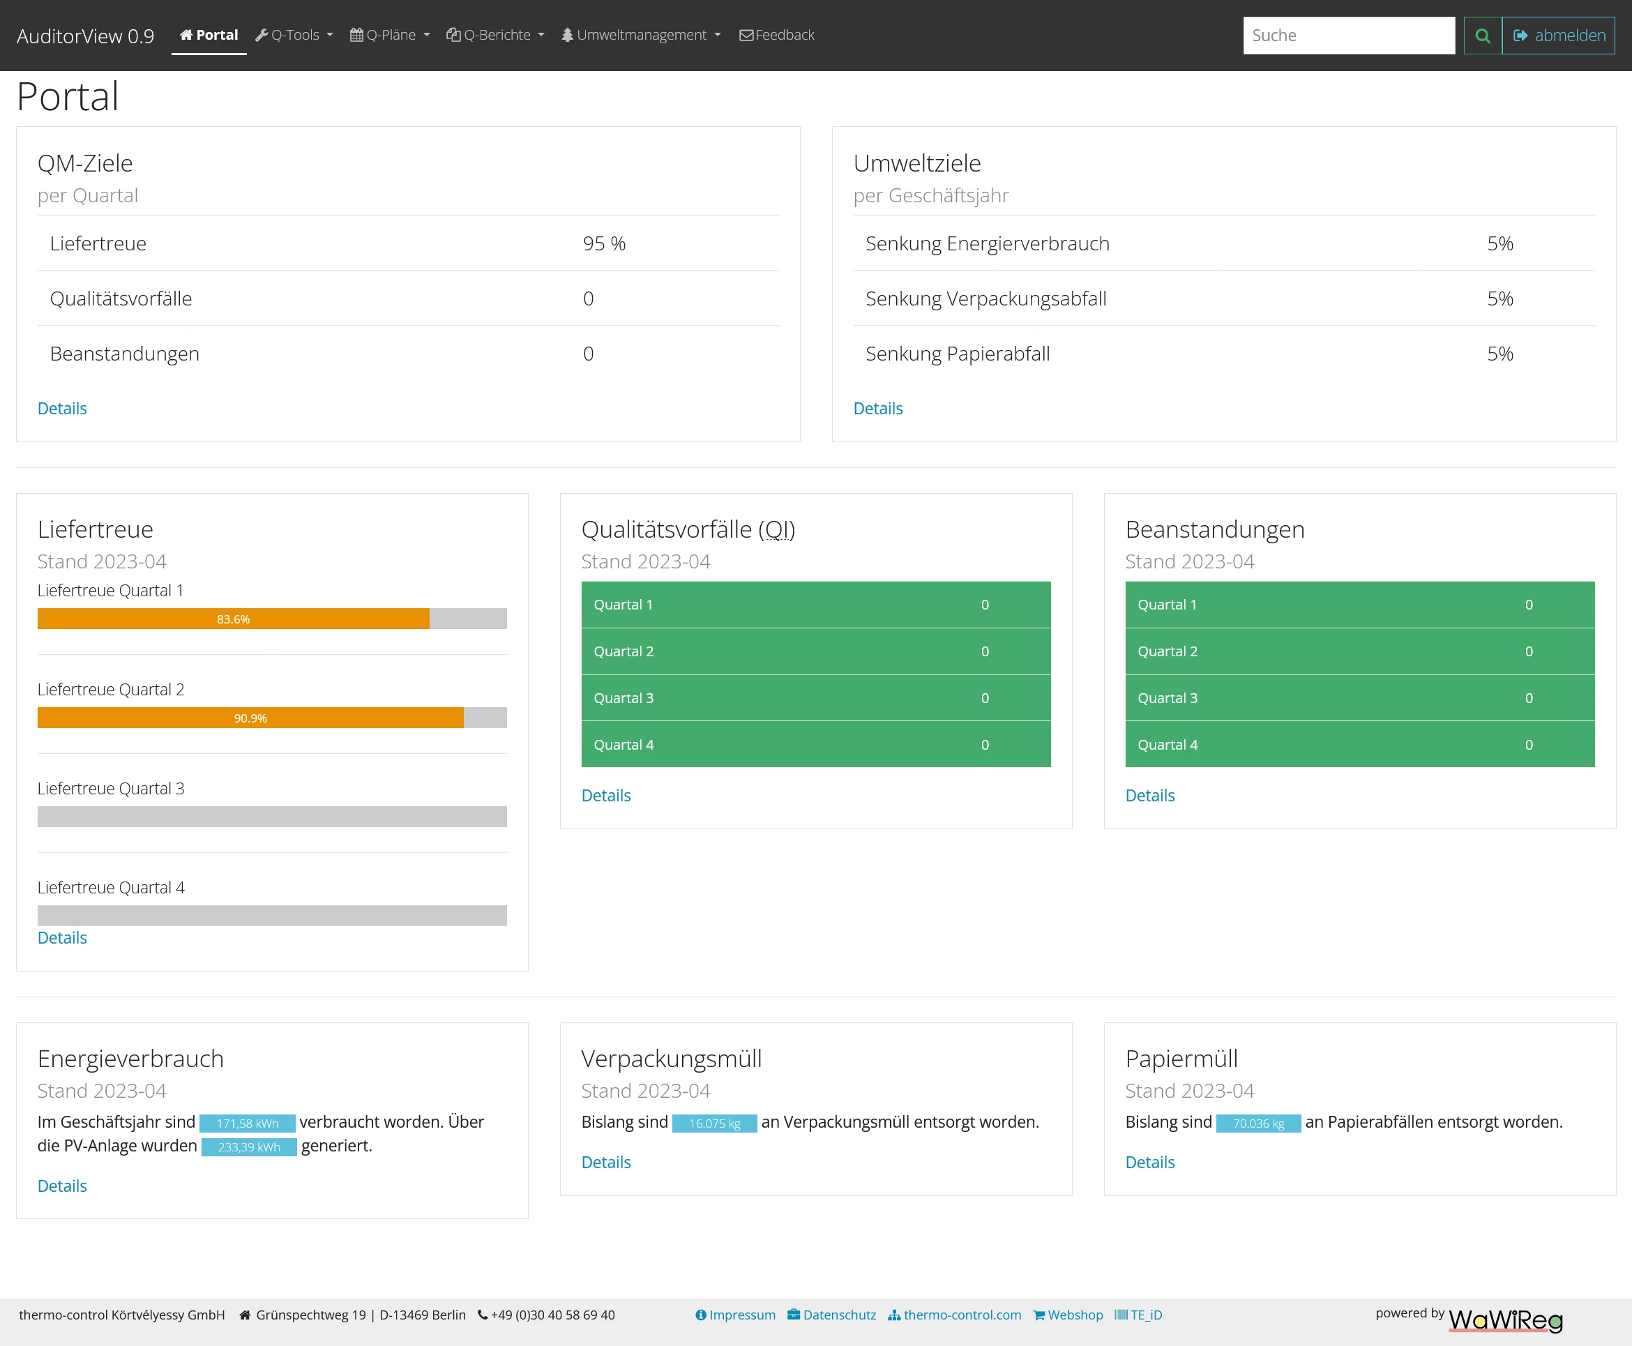Viewport: 1632px width, 1346px height.
Task: Click the home icon beside Portal
Action: (x=186, y=35)
